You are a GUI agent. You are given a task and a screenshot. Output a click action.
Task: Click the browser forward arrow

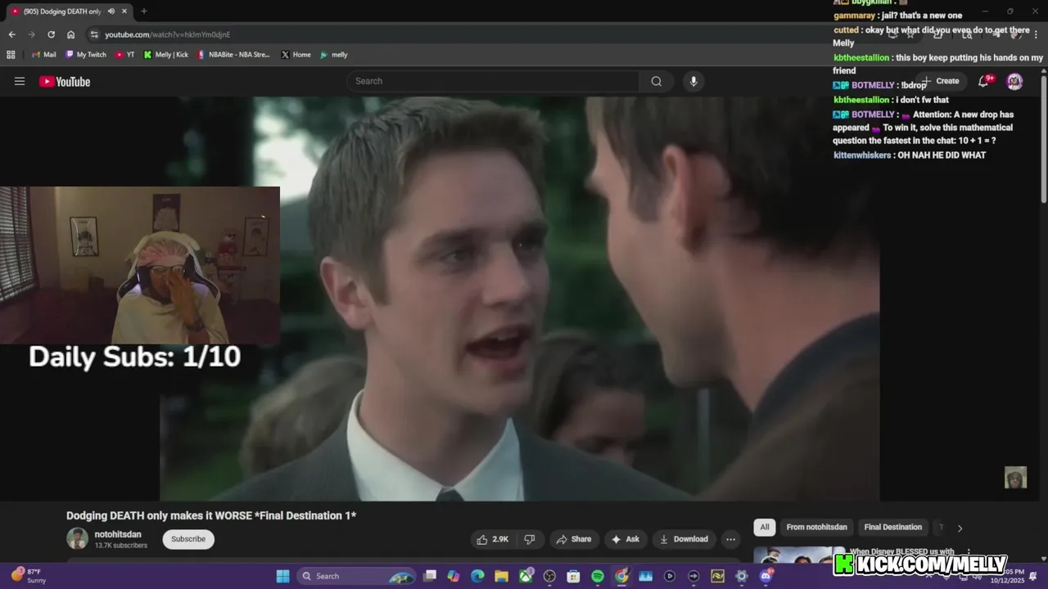click(31, 34)
